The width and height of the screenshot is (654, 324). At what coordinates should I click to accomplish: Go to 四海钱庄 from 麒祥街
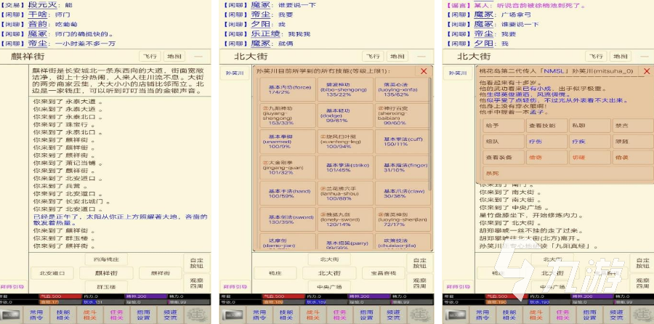[x=106, y=259]
